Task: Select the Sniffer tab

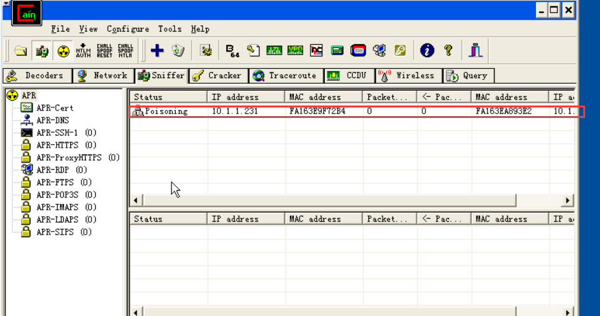Action: pos(161,76)
